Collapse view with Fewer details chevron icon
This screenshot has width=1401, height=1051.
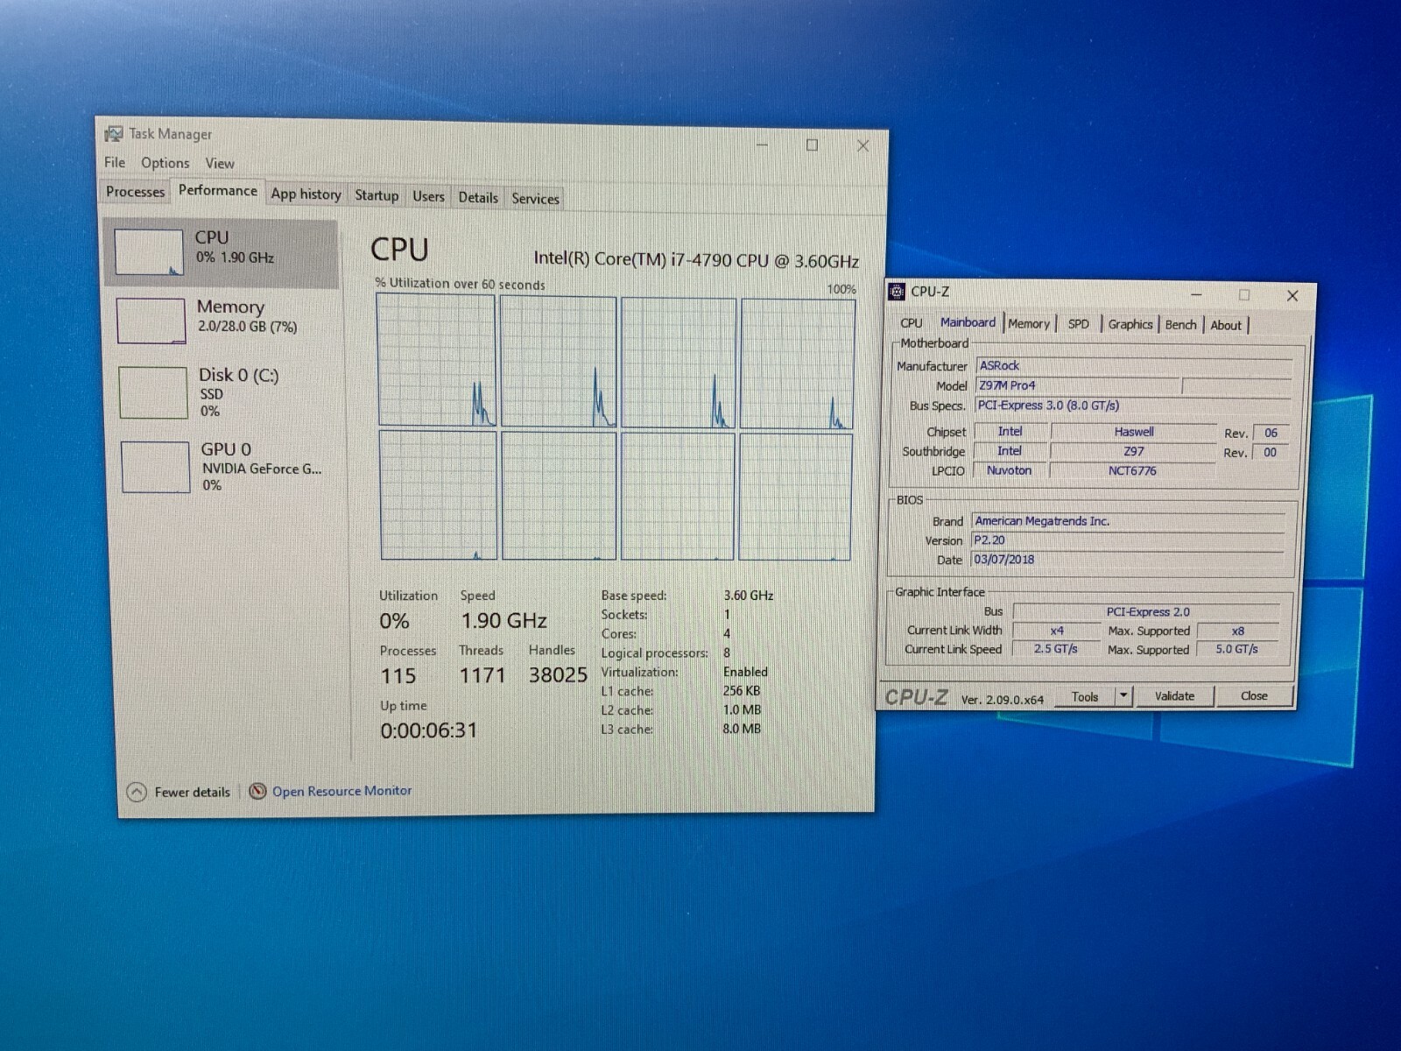click(x=137, y=792)
